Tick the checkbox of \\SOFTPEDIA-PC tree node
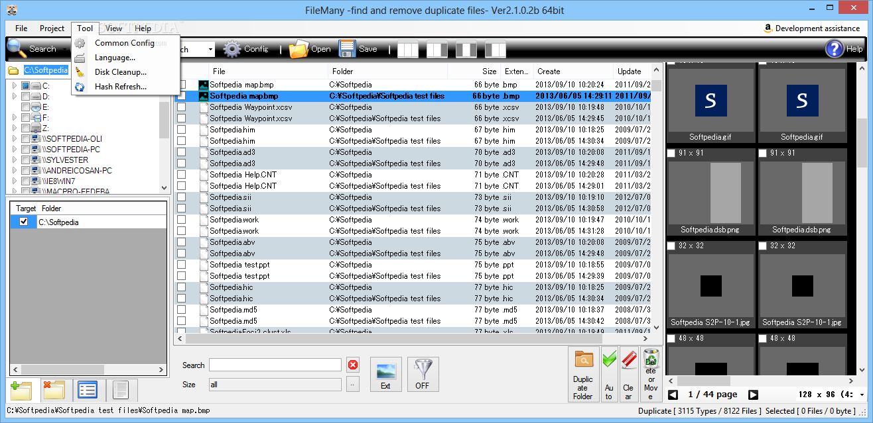This screenshot has height=423, width=873. (x=25, y=149)
